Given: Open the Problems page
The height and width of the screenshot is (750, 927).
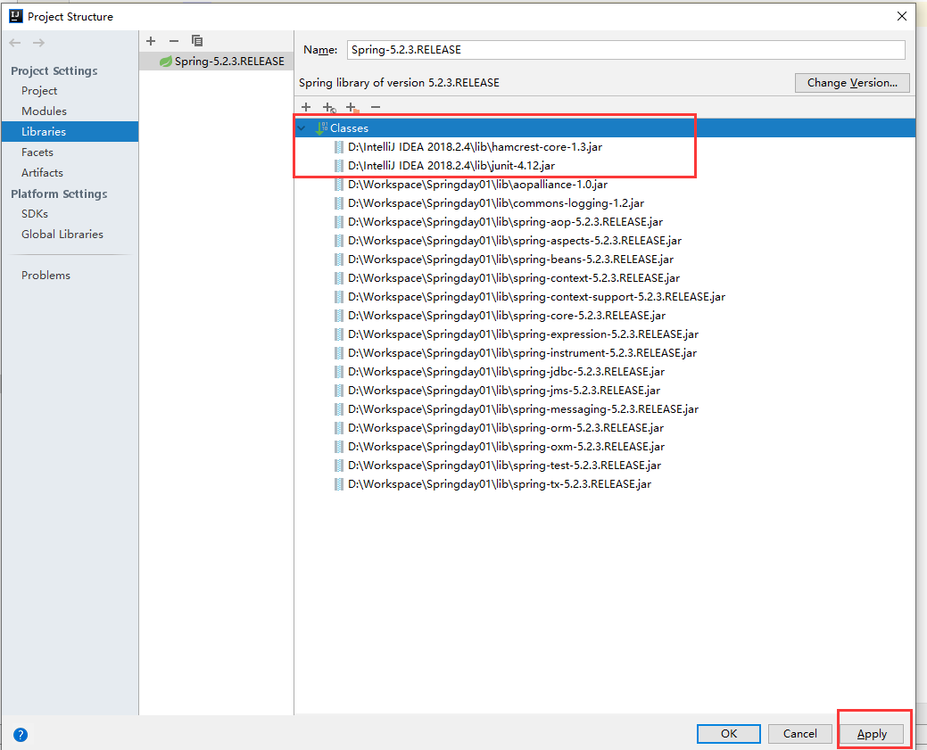Looking at the screenshot, I should click(x=46, y=275).
